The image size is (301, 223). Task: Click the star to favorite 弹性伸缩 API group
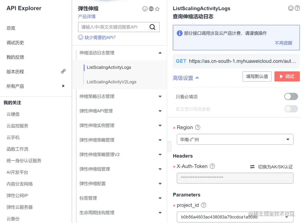(x=157, y=9)
